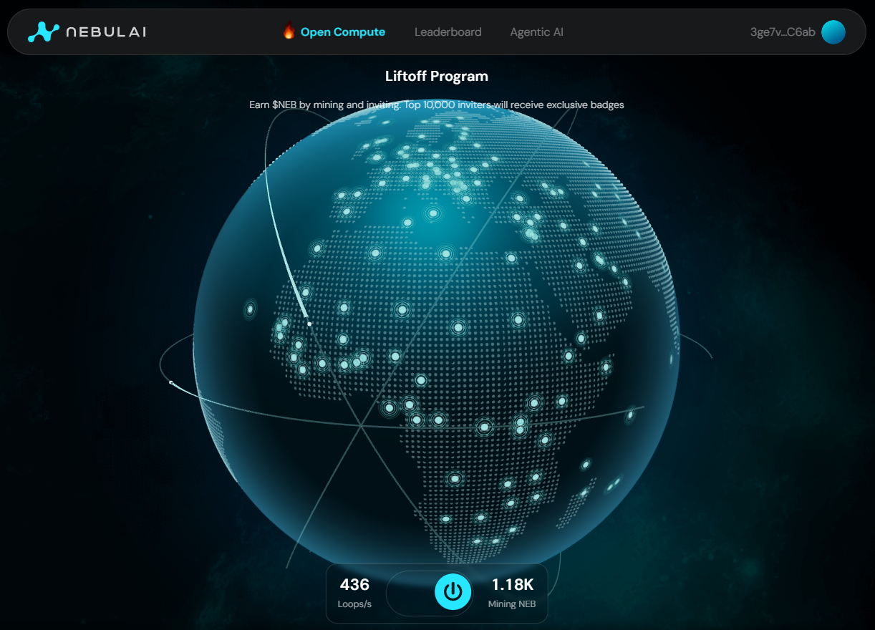Click the 436 Loops/s stat
Image resolution: width=875 pixels, height=630 pixels.
pos(354,593)
